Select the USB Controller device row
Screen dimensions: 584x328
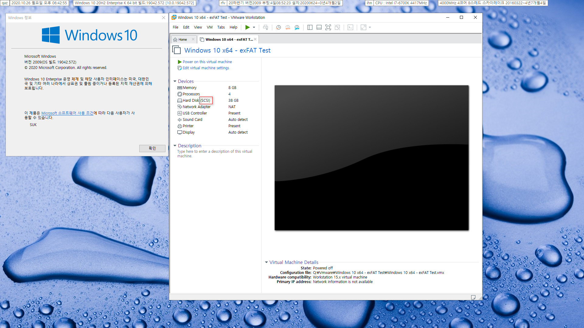coord(217,113)
